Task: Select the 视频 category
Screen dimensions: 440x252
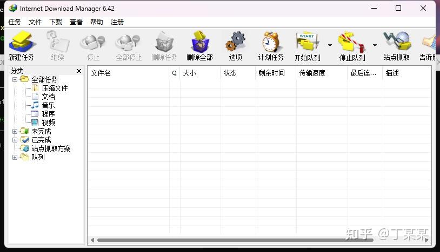Action: point(48,122)
